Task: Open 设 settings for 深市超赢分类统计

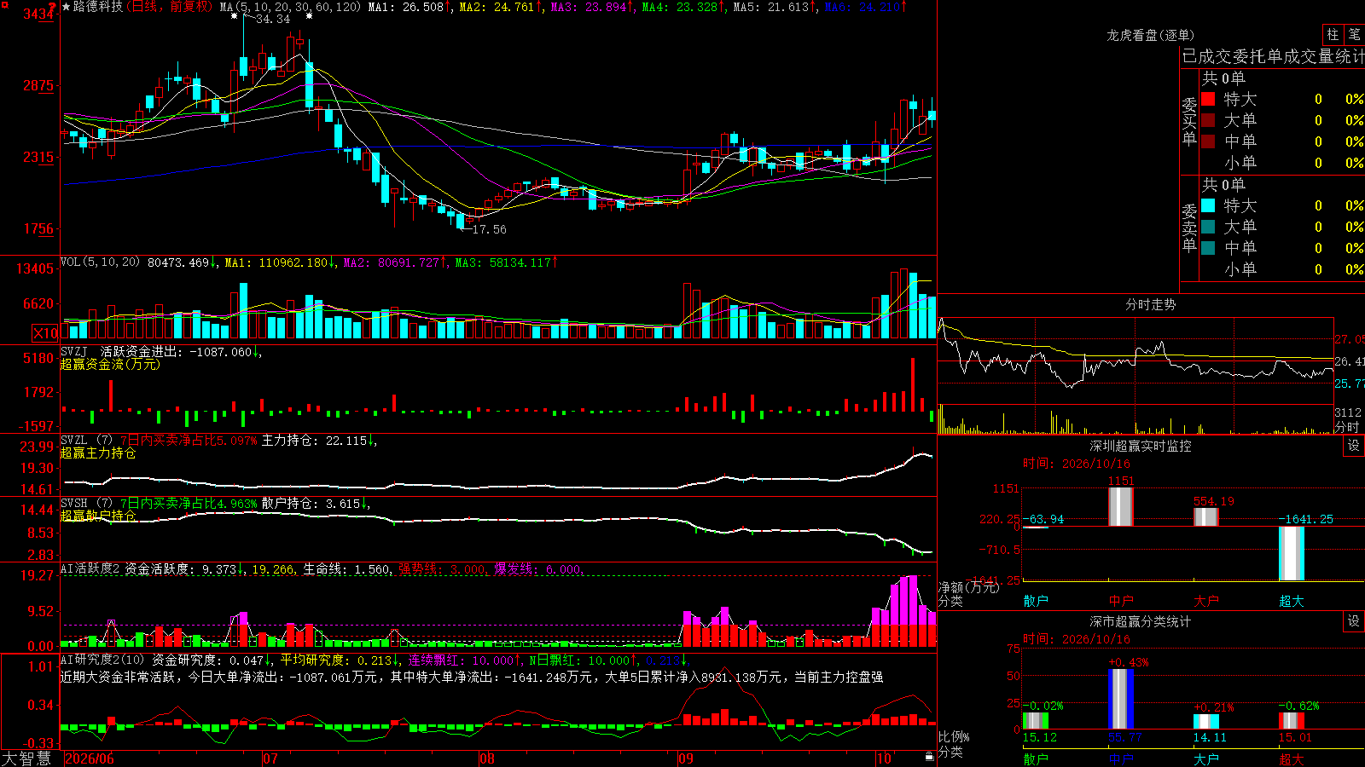Action: (x=1354, y=621)
